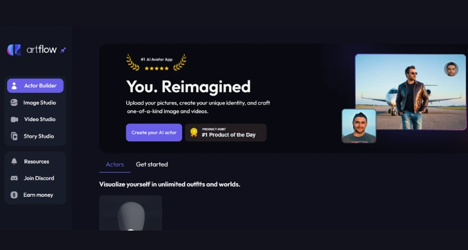This screenshot has width=468, height=250.
Task: Click the Join Discord icon
Action: click(x=14, y=179)
